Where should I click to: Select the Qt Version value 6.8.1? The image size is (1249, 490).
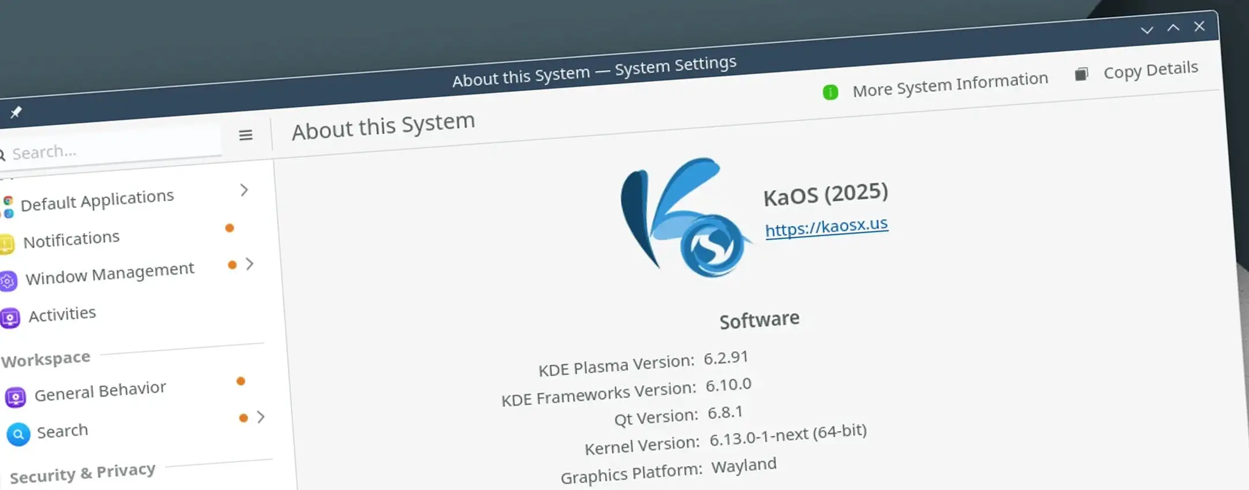[x=725, y=413]
